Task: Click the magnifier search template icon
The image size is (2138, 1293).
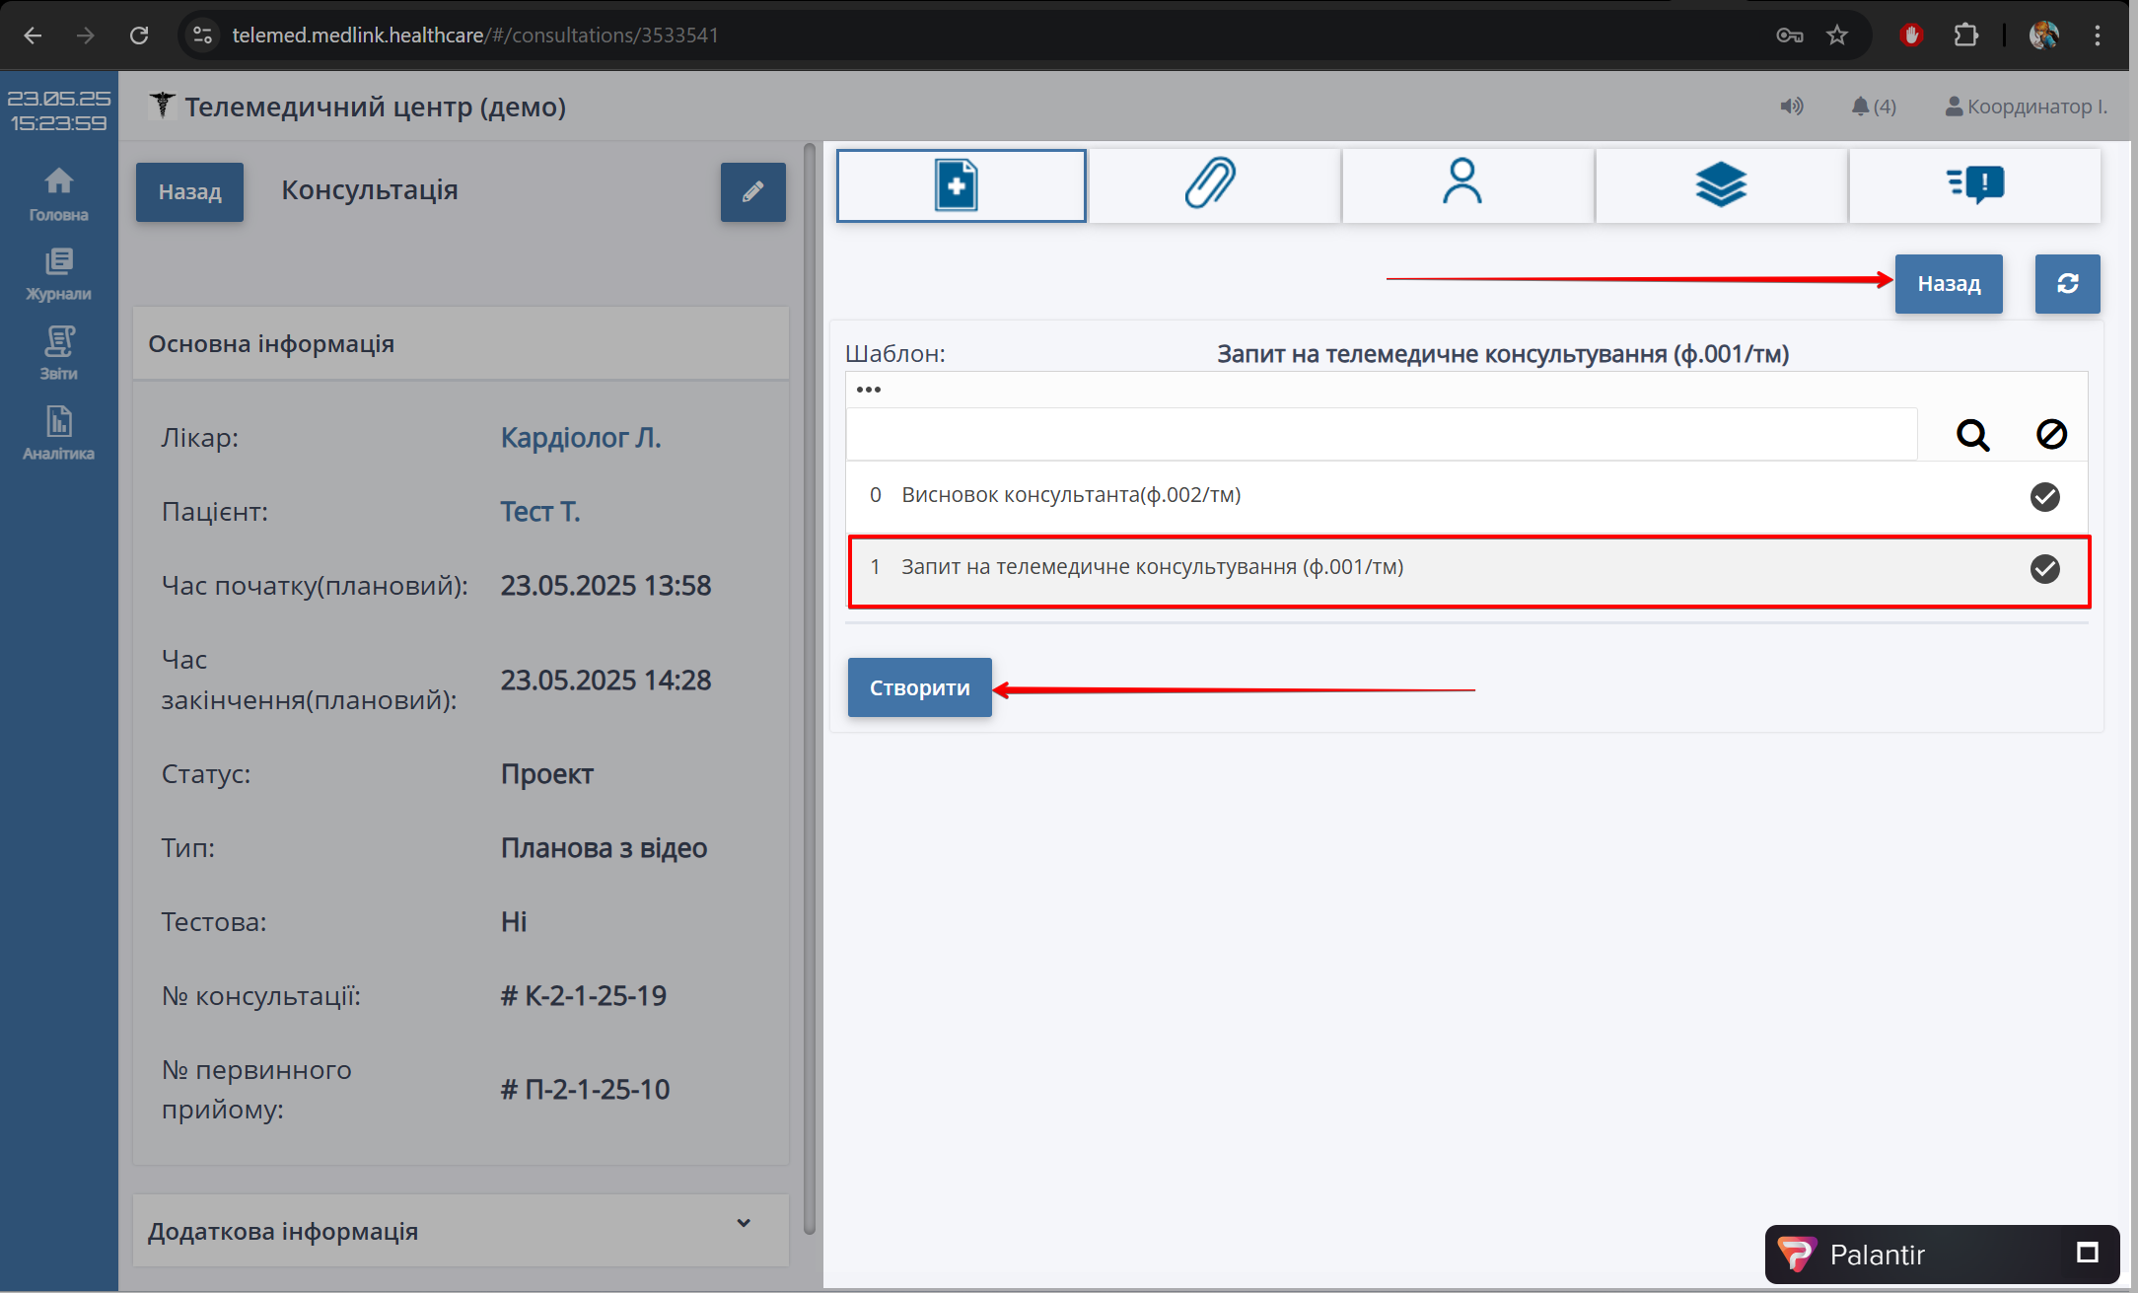Action: pos(1972,435)
